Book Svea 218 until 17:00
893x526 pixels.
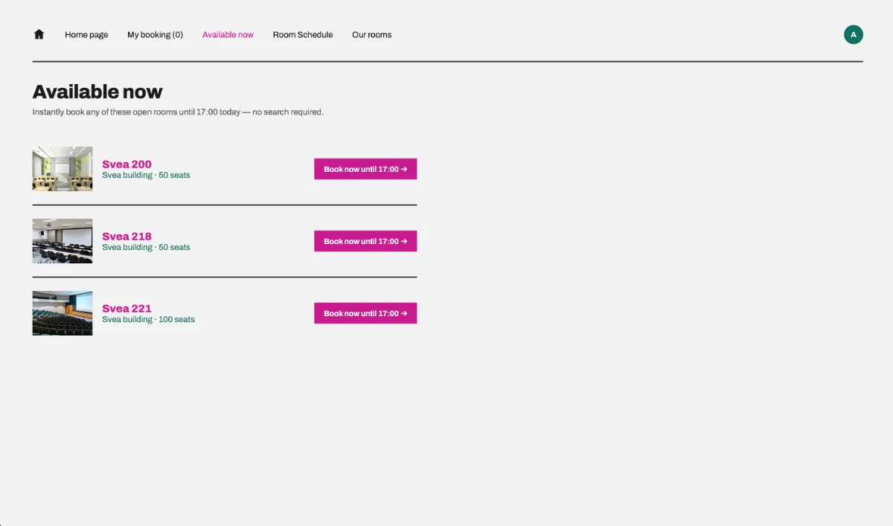[x=365, y=241]
